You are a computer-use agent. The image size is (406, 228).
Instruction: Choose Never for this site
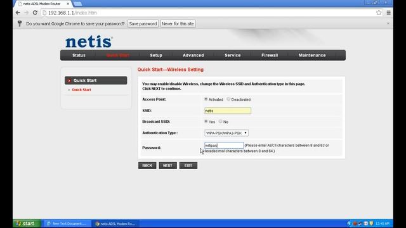[x=178, y=24]
